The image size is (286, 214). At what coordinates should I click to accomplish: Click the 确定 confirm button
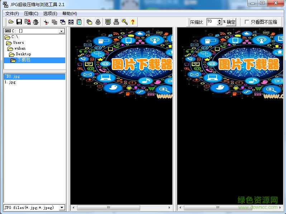point(231,22)
